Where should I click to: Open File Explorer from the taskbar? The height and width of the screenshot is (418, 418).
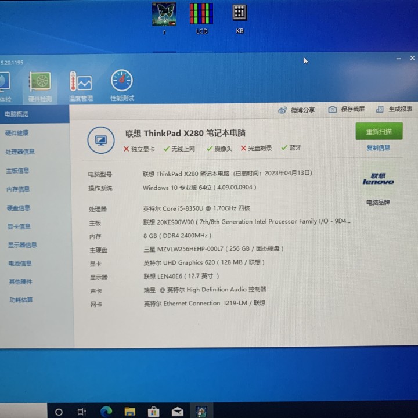coord(130,412)
